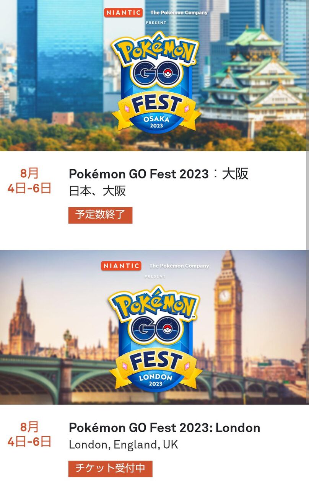Click the 8月 4日-6日 date for Osaka
The height and width of the screenshot is (490, 309).
point(29,181)
